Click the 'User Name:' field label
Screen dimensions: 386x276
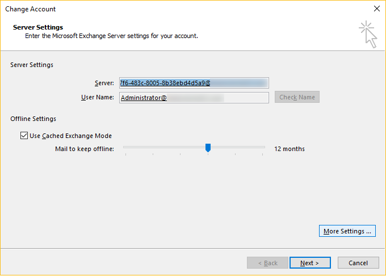98,97
